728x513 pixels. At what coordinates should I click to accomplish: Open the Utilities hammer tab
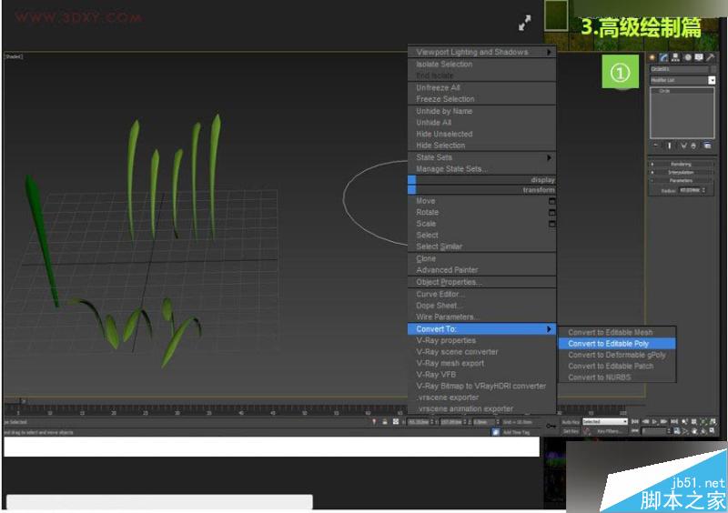[x=711, y=57]
